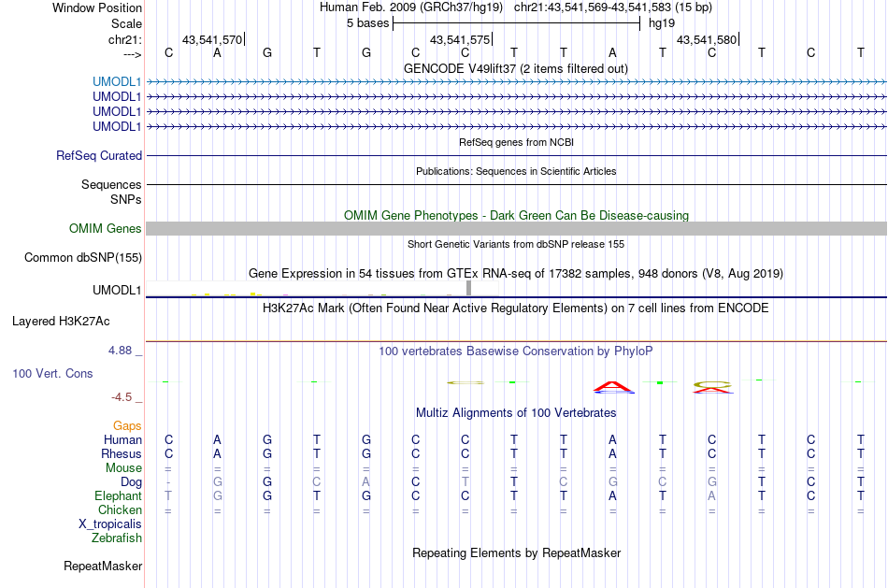888x588 pixels.
Task: Select the Zebrafish alignment row label
Action: pos(117,538)
